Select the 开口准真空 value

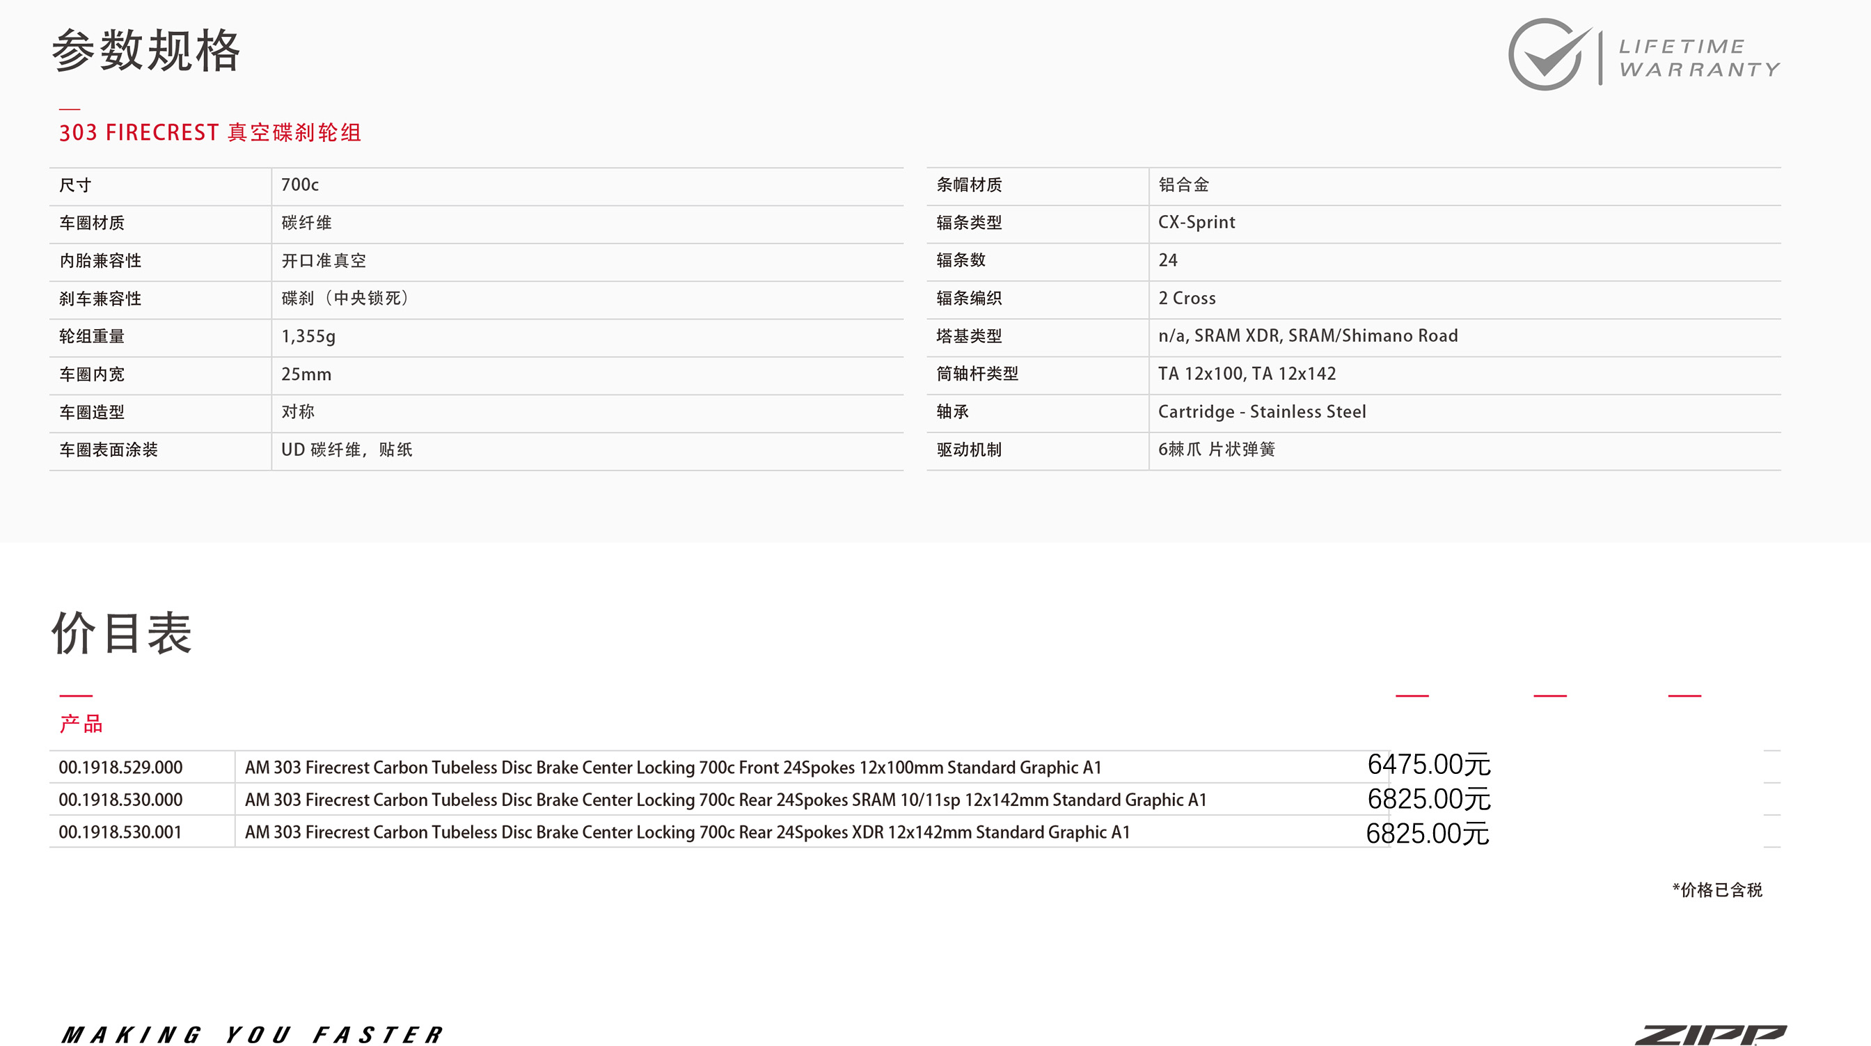(x=324, y=260)
